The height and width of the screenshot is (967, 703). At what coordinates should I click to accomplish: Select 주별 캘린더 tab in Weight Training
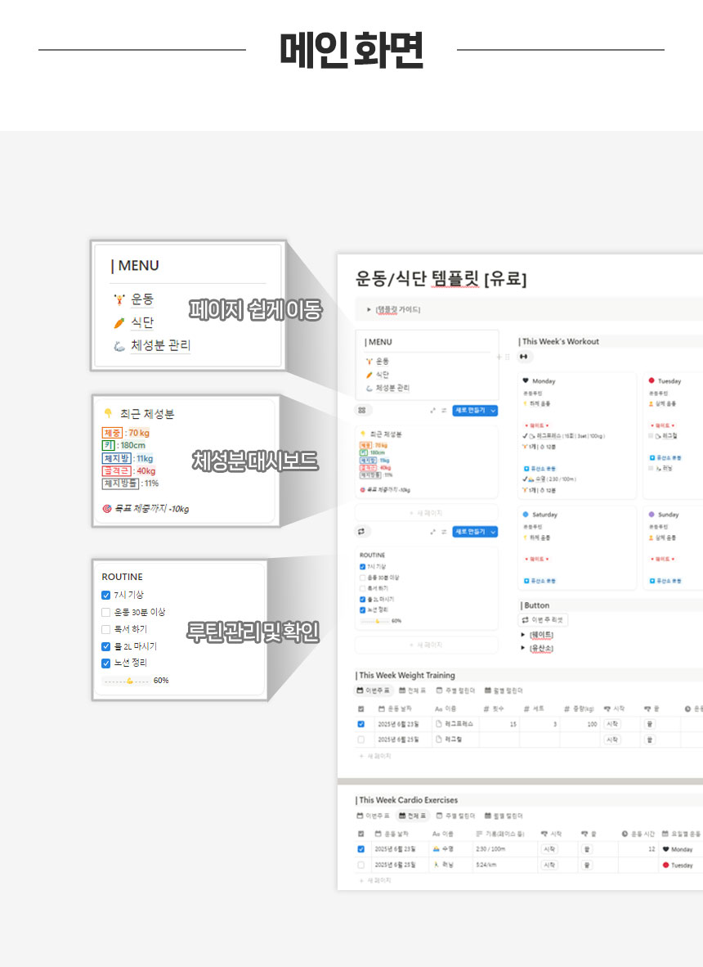455,690
